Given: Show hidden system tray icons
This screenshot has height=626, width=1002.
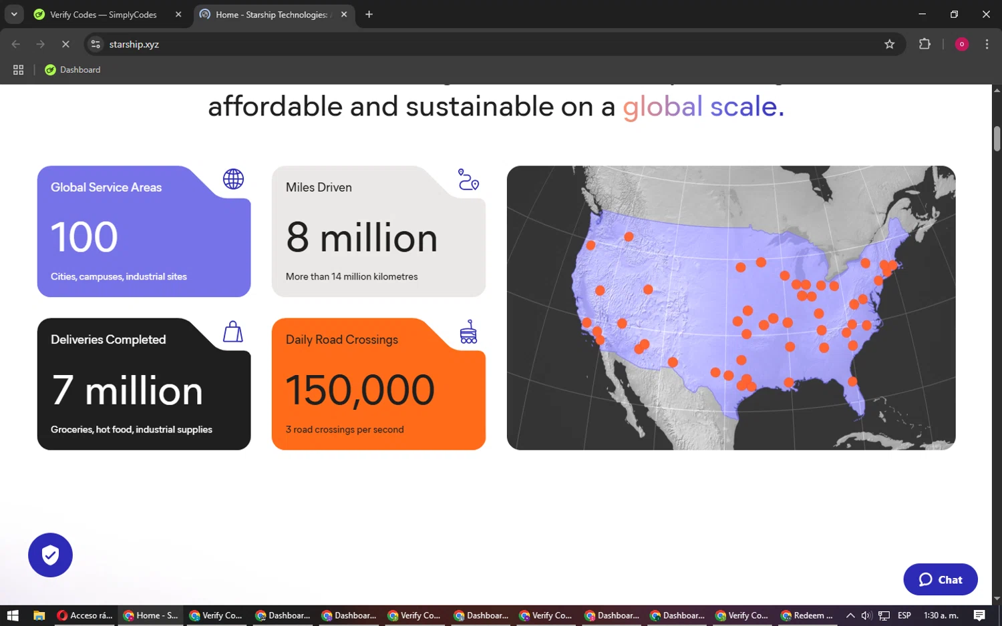Looking at the screenshot, I should click(x=850, y=615).
